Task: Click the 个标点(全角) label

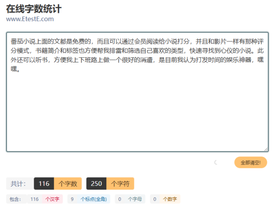Action: tap(93, 199)
